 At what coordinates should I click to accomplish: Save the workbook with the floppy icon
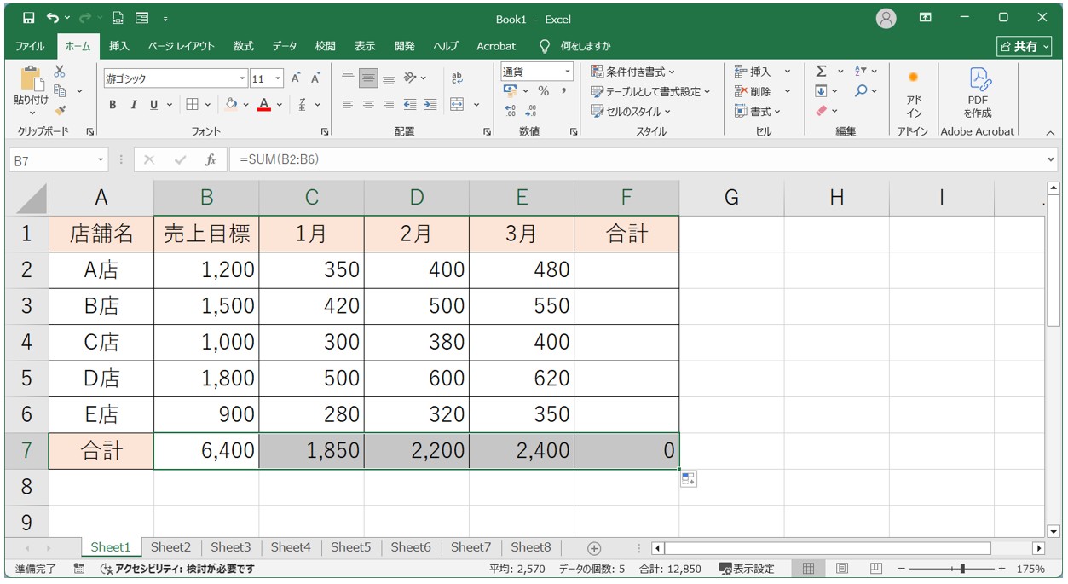28,17
